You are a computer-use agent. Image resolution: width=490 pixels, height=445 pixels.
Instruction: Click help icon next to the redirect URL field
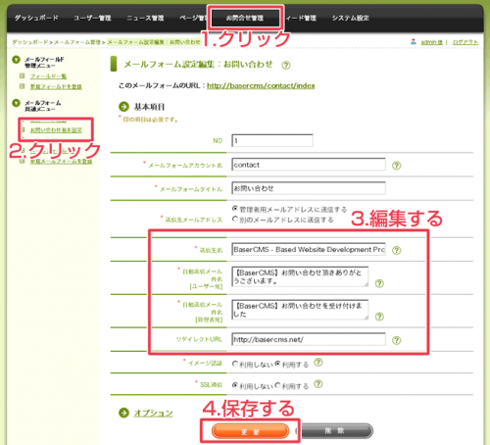tap(396, 340)
